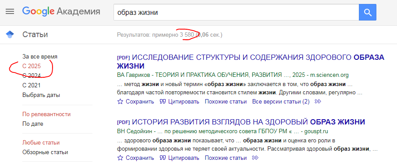The image size is (397, 162).
Task: Open the hamburger menu icon
Action: [x=10, y=12]
